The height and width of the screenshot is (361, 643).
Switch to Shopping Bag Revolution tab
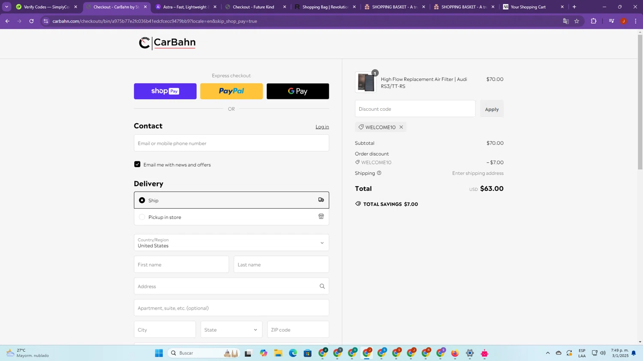[325, 7]
